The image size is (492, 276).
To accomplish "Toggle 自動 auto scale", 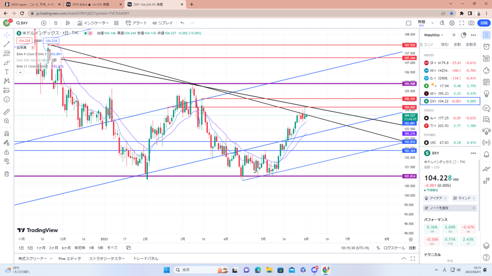I will tap(412, 248).
